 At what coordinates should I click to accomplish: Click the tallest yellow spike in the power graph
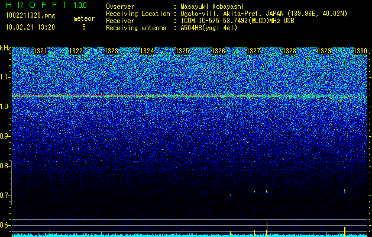pos(267,229)
